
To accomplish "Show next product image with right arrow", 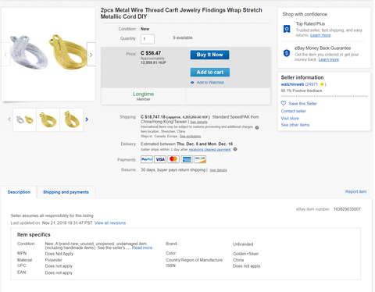I will click(91, 54).
